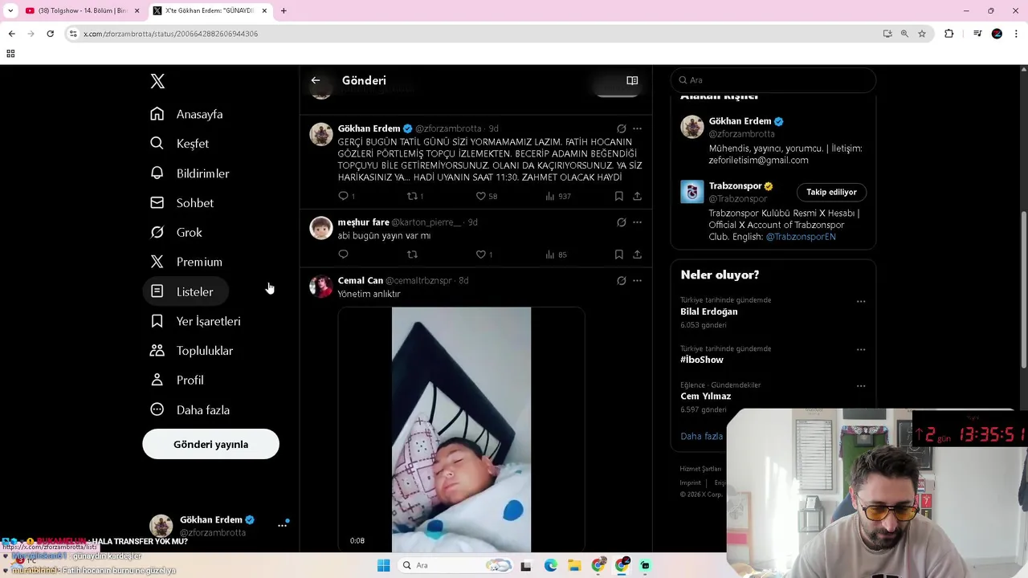Open the Premium page
1028x578 pixels.
(x=186, y=263)
